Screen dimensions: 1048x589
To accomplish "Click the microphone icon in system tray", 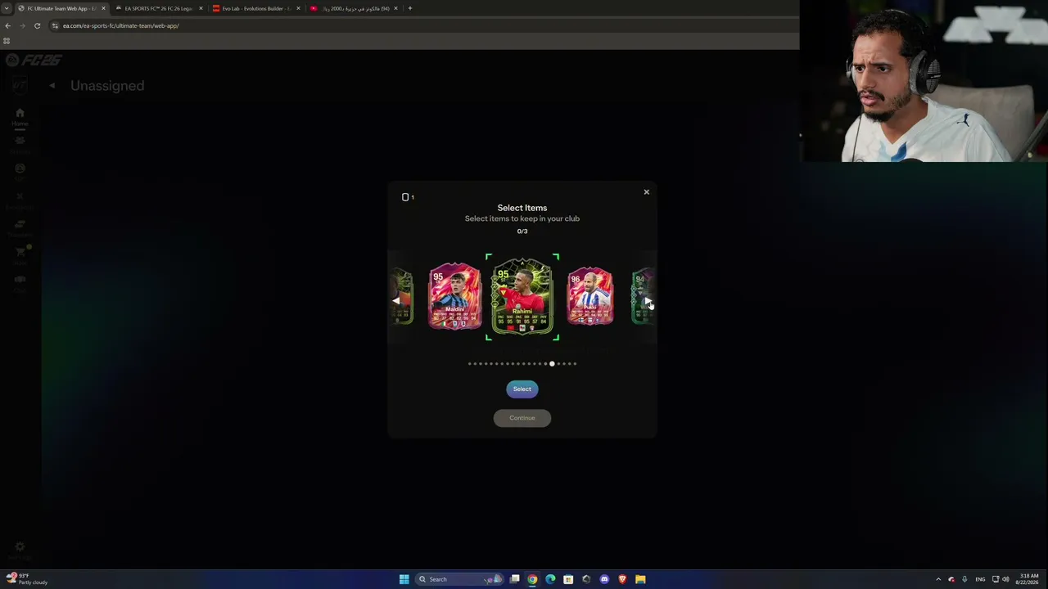I will click(x=964, y=579).
